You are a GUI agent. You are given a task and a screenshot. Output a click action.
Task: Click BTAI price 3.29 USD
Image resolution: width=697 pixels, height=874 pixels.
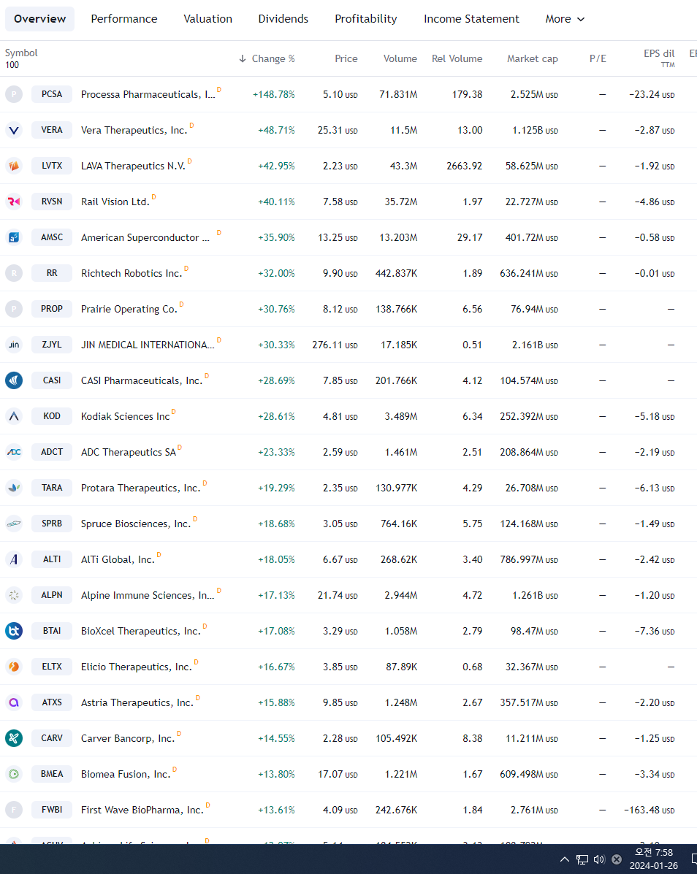(x=340, y=630)
